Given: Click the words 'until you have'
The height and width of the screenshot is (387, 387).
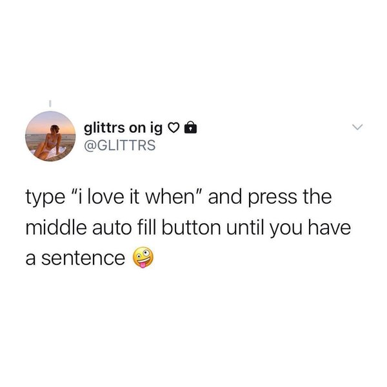Looking at the screenshot, I should pos(289,228).
